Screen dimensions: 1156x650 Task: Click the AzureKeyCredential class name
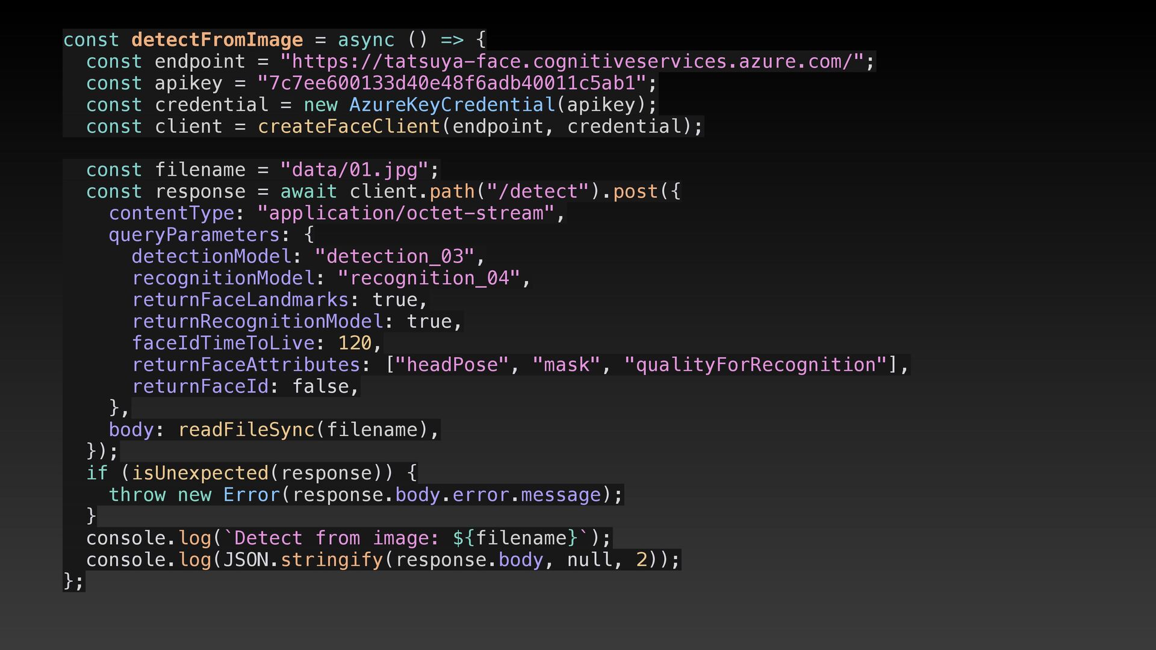click(x=452, y=105)
